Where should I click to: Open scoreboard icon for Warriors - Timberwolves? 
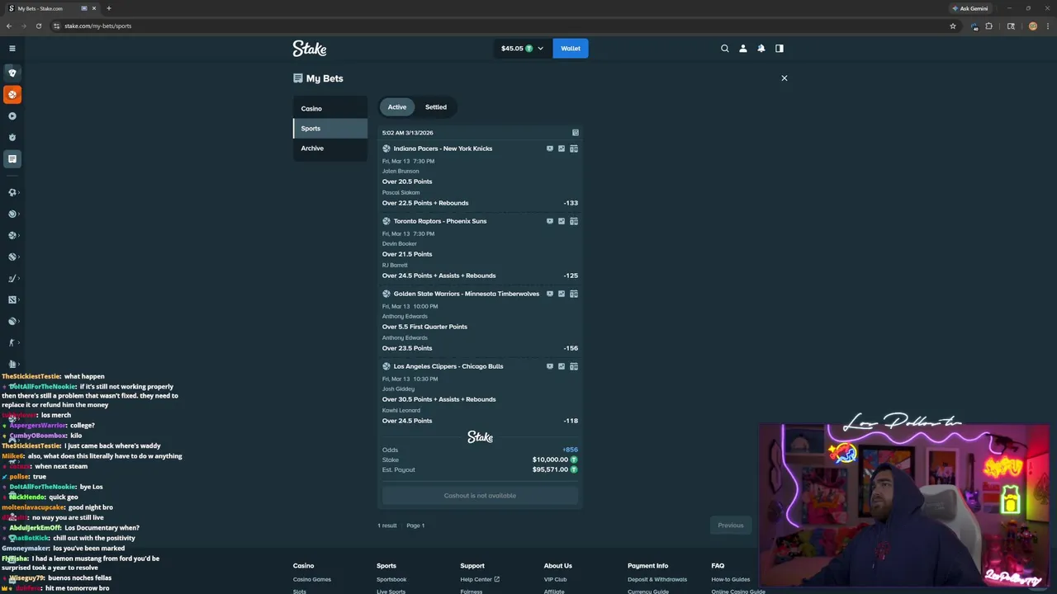(574, 294)
